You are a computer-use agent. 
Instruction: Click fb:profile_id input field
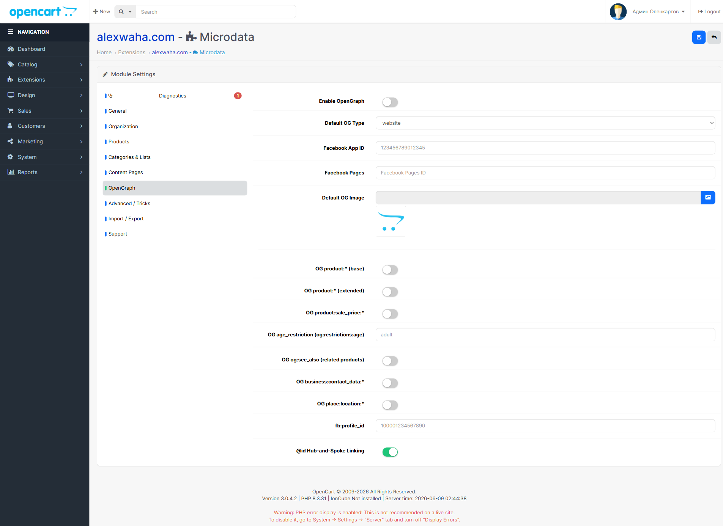point(545,426)
